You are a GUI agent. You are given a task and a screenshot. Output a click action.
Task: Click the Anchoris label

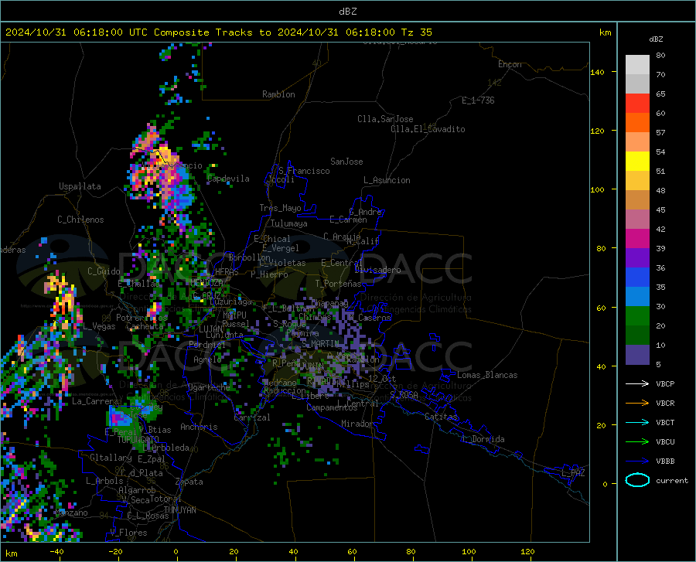(x=199, y=427)
